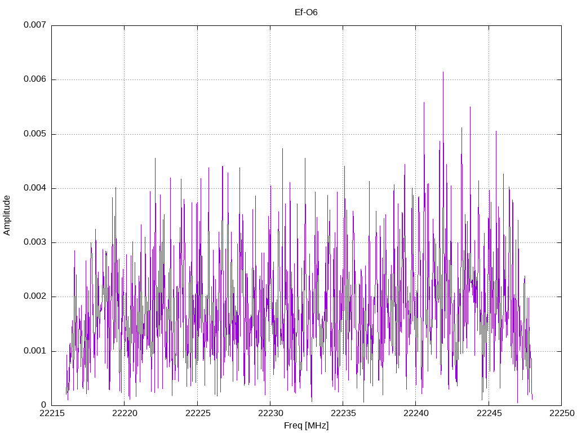Viewport: 577px width, 433px height.
Task: Click the 0.001 y-axis tick label
Action: point(35,351)
